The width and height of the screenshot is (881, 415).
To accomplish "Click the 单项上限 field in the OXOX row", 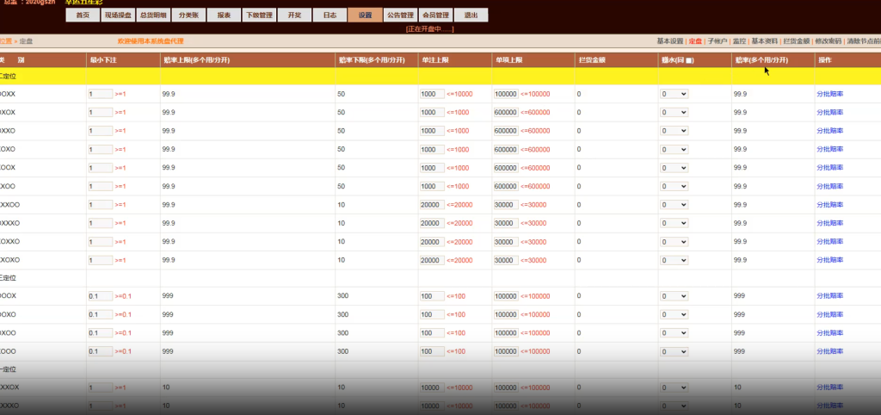I will [x=506, y=112].
